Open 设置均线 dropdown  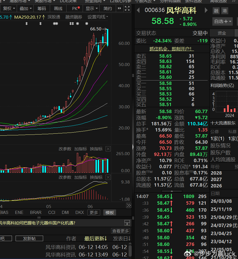click(98, 17)
